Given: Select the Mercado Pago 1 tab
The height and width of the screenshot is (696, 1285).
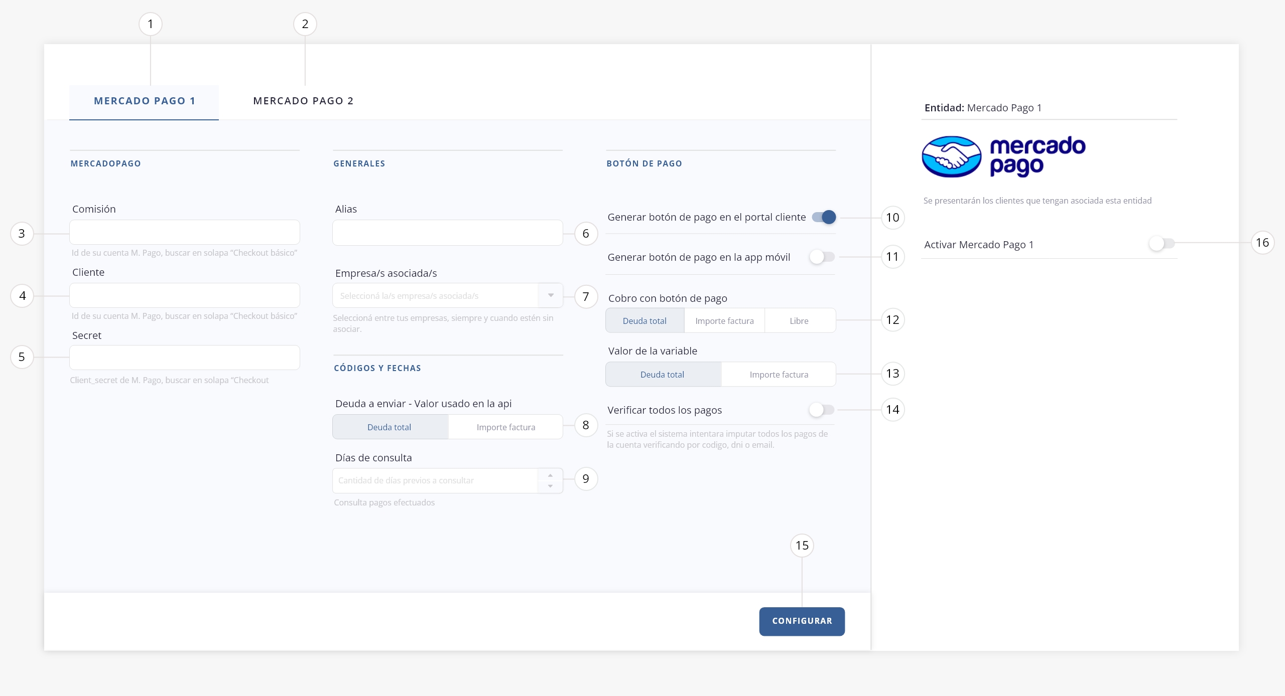Looking at the screenshot, I should [144, 101].
